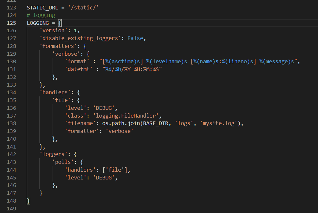This screenshot has height=213, width=318.
Task: Click the 'verbose' key on line 129
Action: click(66, 54)
